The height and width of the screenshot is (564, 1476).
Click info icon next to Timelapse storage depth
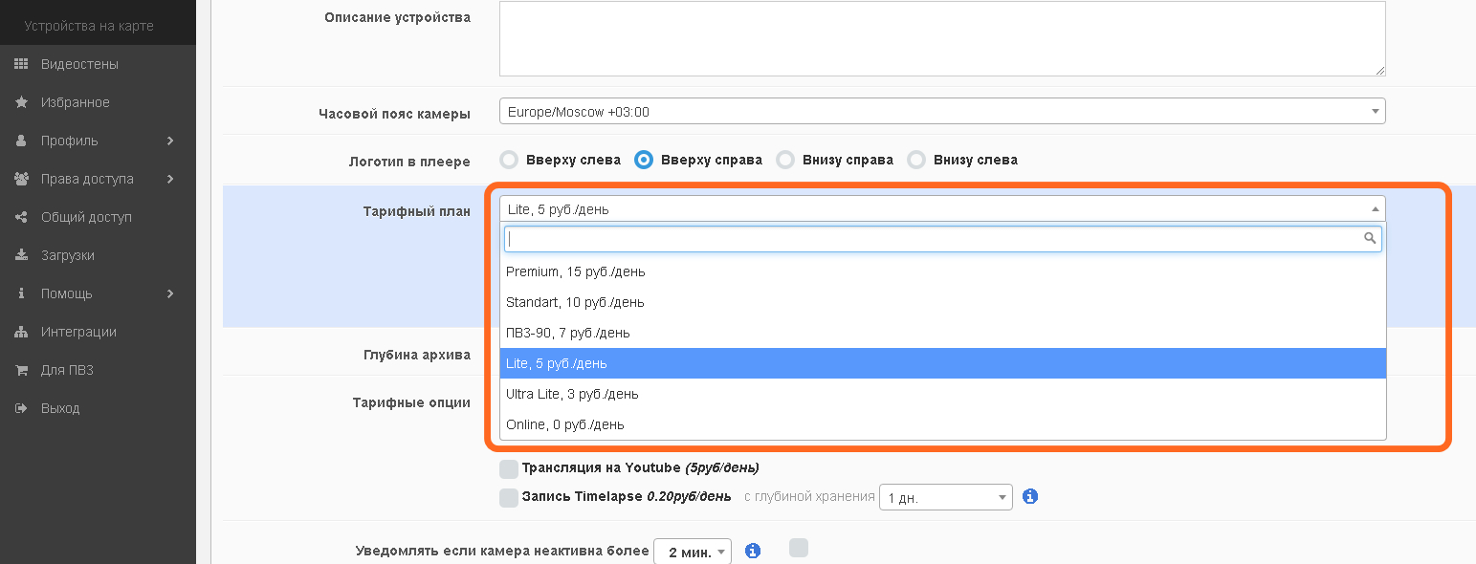[x=1030, y=497]
